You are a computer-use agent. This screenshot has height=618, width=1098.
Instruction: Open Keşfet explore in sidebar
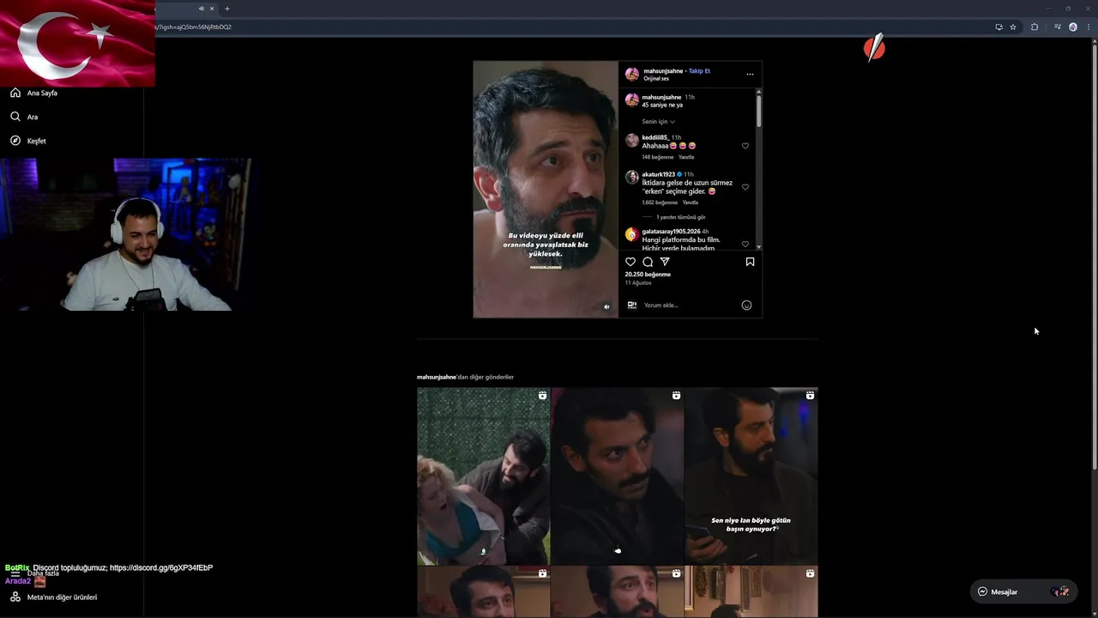point(28,141)
